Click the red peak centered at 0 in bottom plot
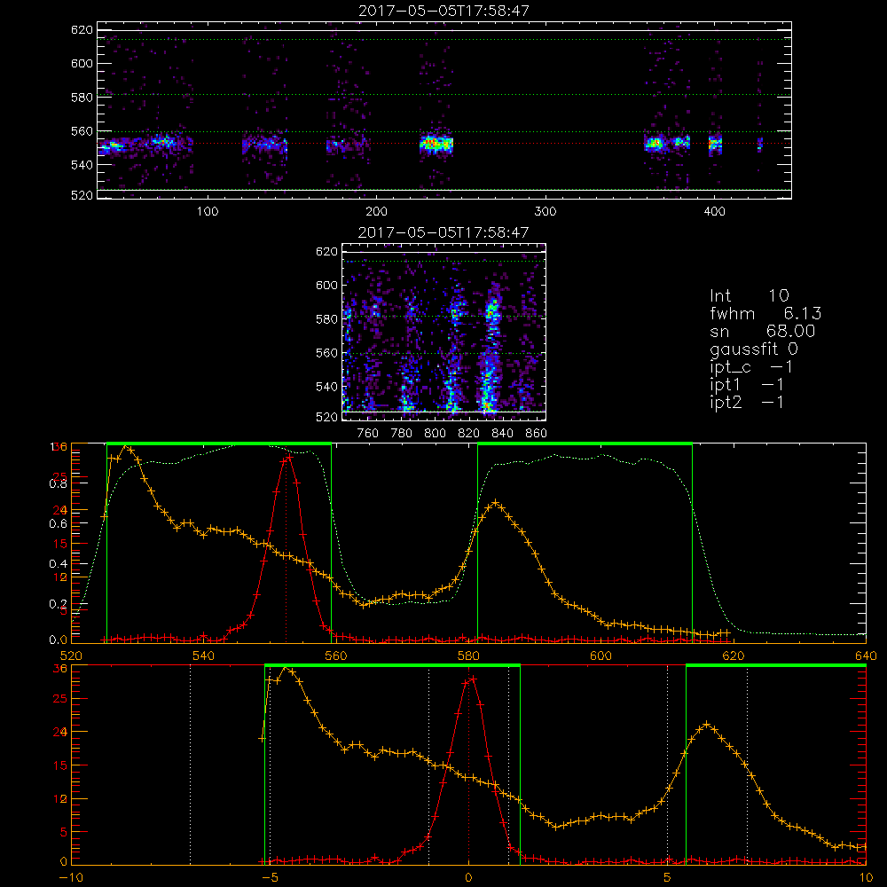The image size is (887, 887). 471,679
